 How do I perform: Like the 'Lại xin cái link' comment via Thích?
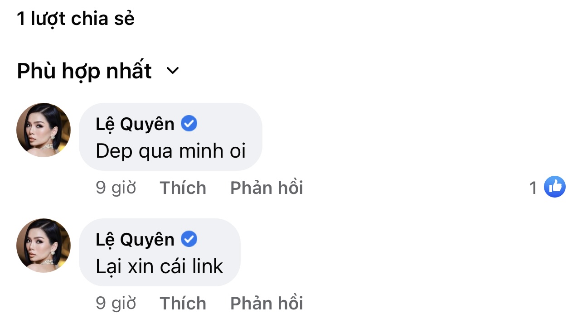(183, 303)
